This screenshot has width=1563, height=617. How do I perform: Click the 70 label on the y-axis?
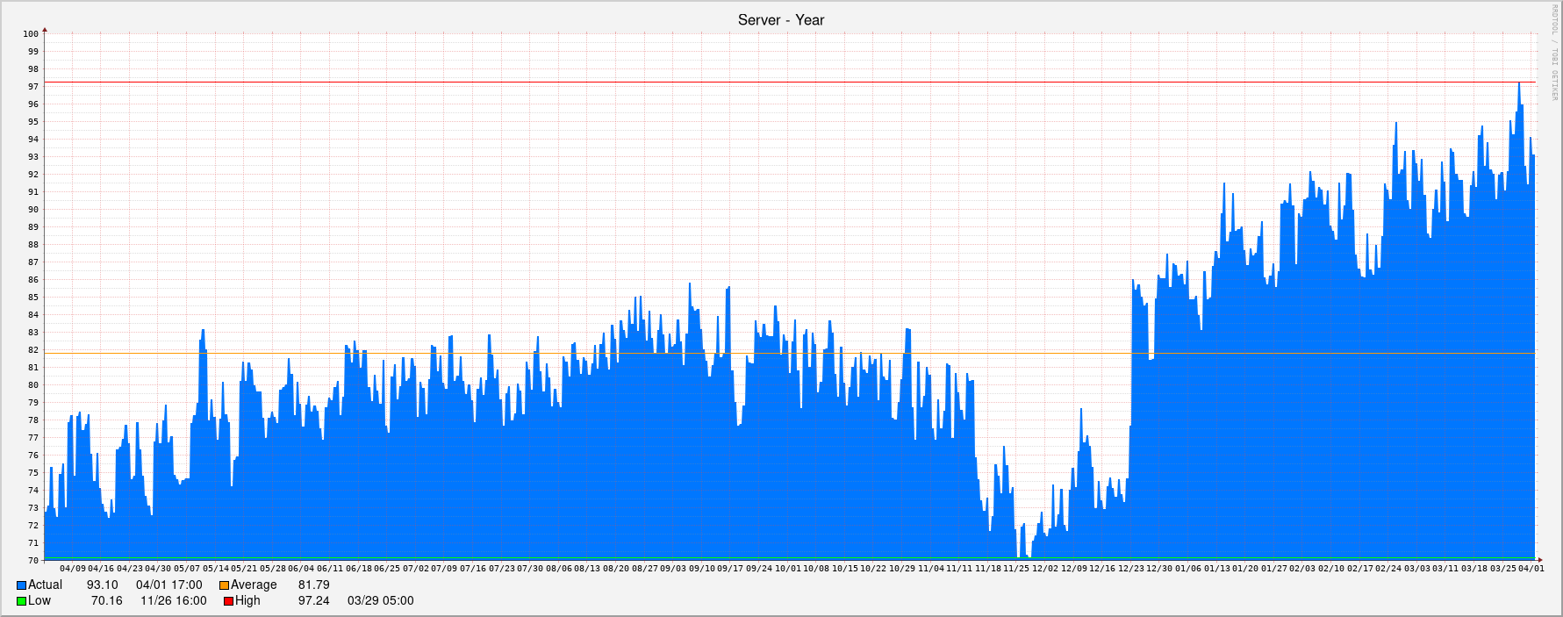tap(33, 561)
